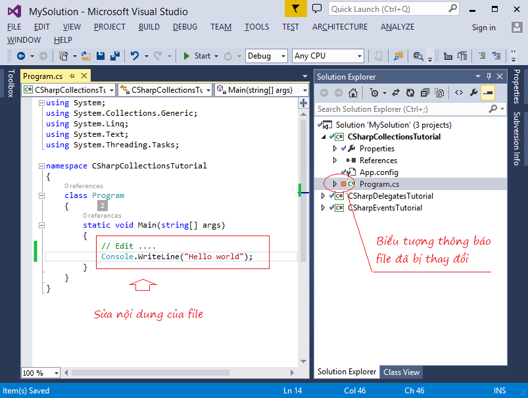Collapse the class Program outline block
Viewport: 528px width, 398px height.
[42, 195]
